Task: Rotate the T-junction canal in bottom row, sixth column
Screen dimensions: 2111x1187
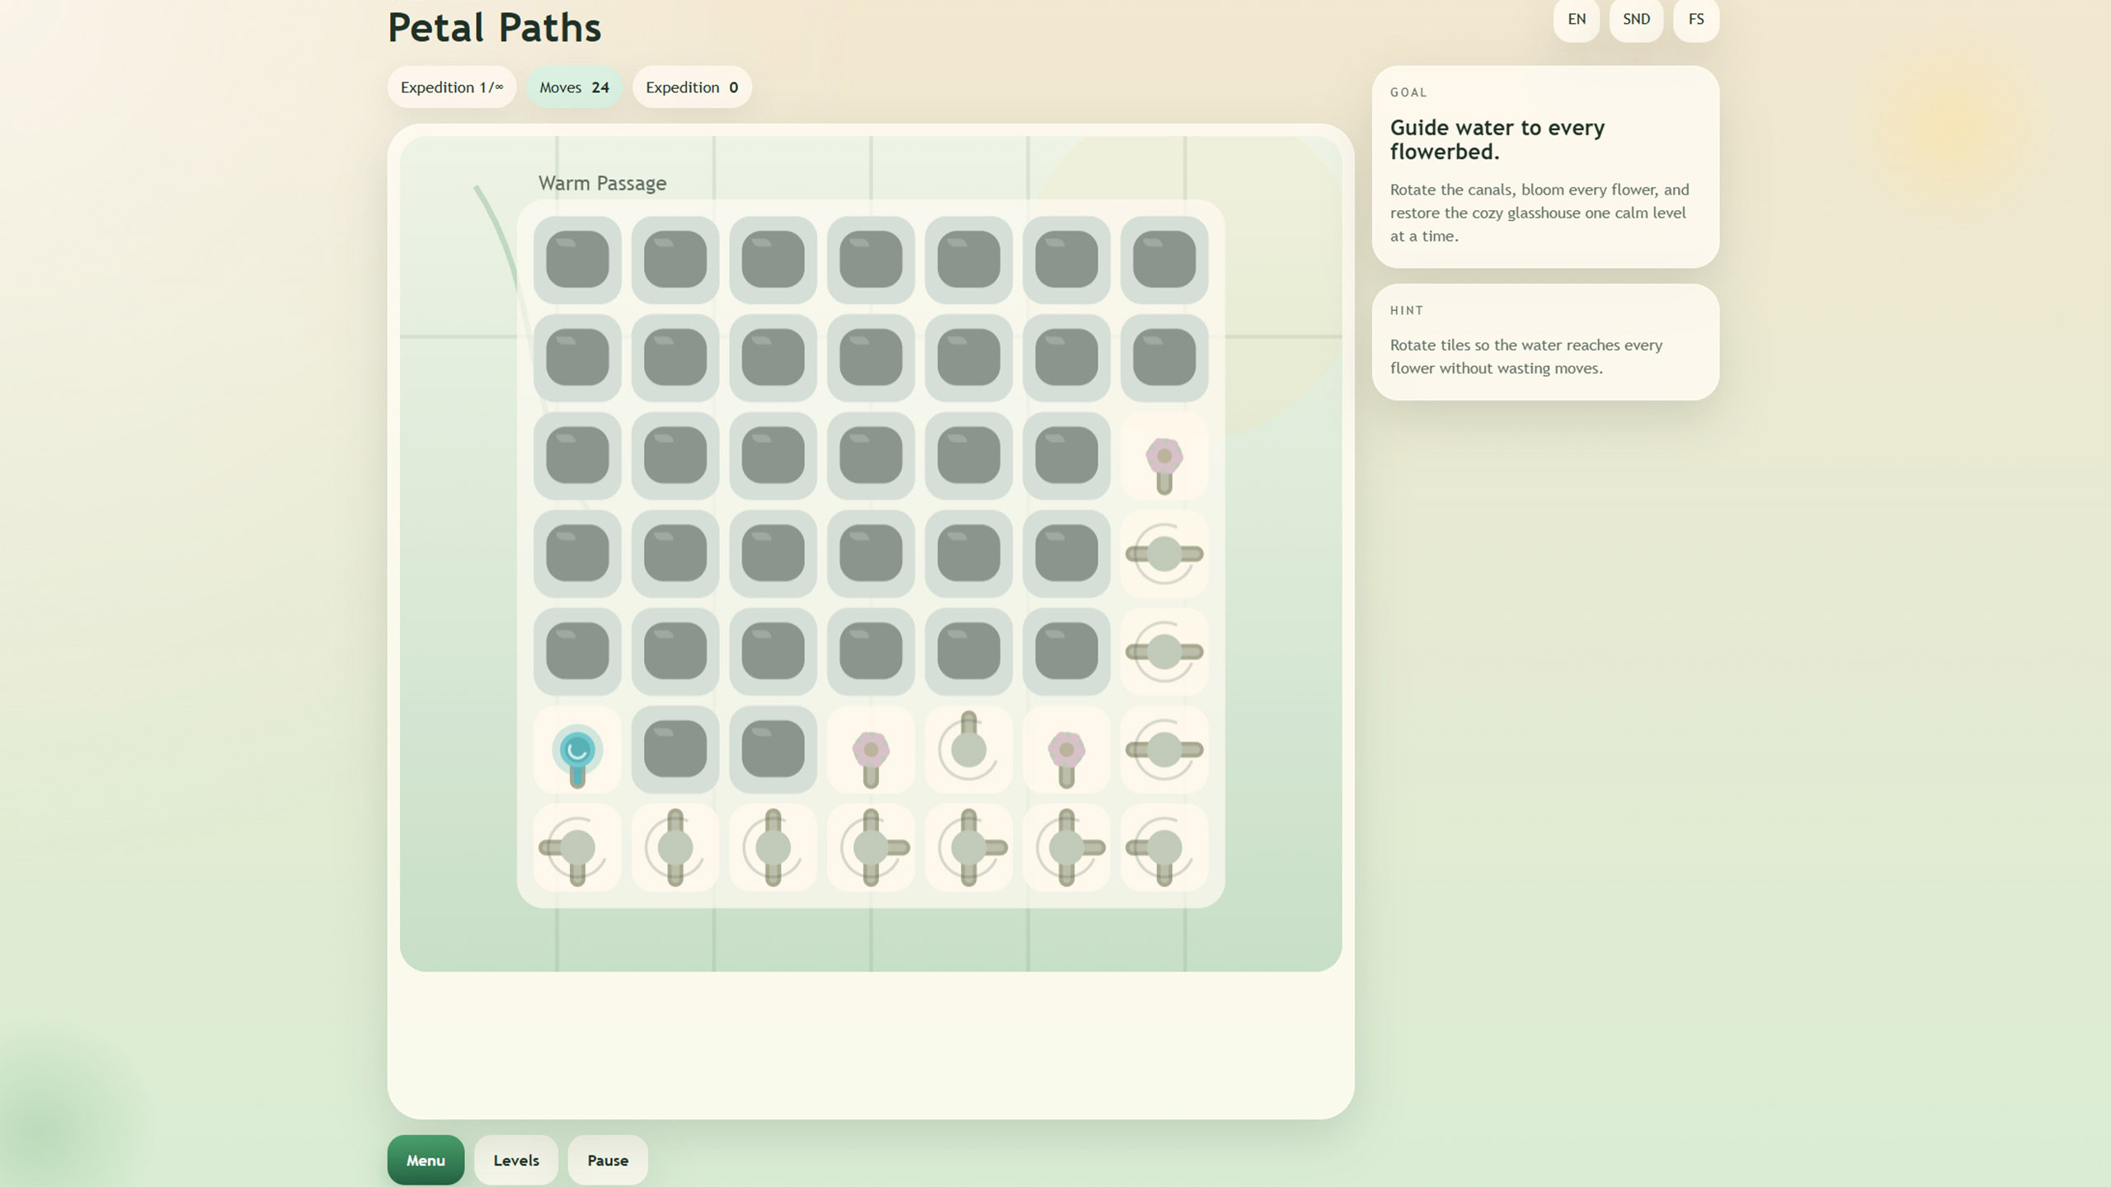Action: click(x=1066, y=847)
